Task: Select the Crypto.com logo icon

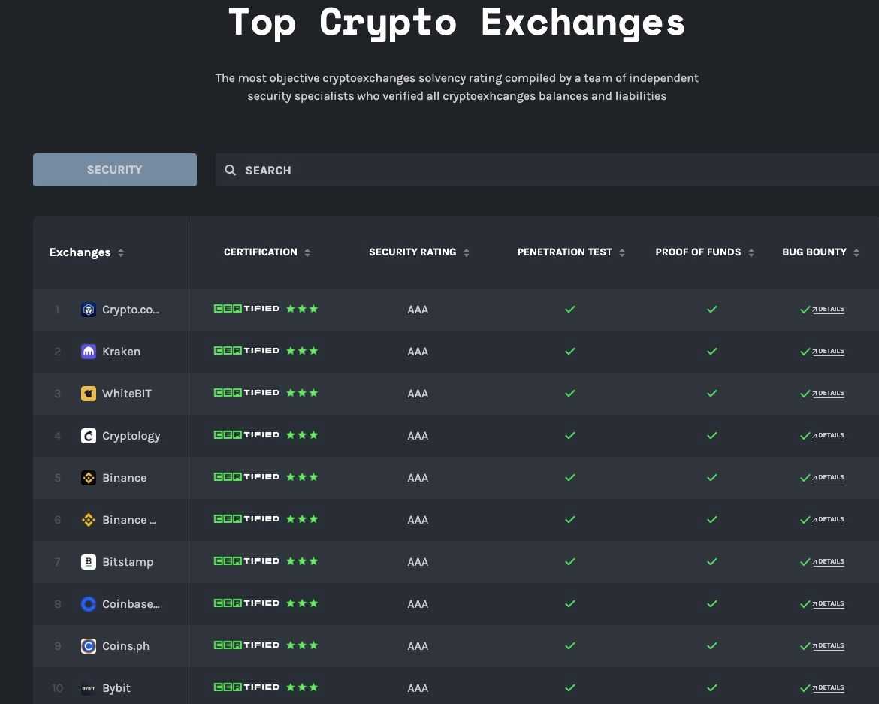Action: pos(88,309)
